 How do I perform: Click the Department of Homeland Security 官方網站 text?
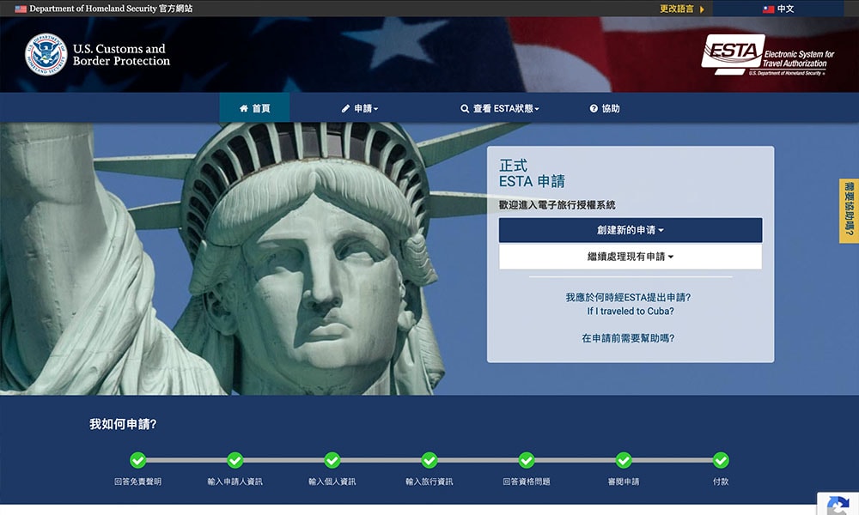[x=111, y=9]
